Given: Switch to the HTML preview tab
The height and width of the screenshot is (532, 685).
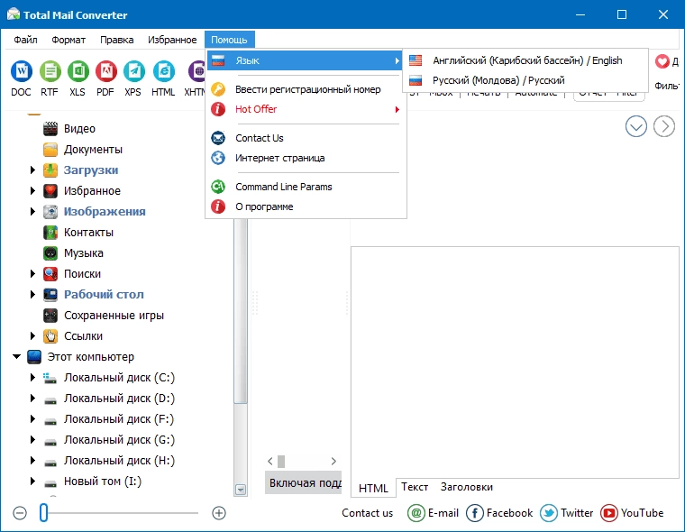Looking at the screenshot, I should (x=373, y=488).
